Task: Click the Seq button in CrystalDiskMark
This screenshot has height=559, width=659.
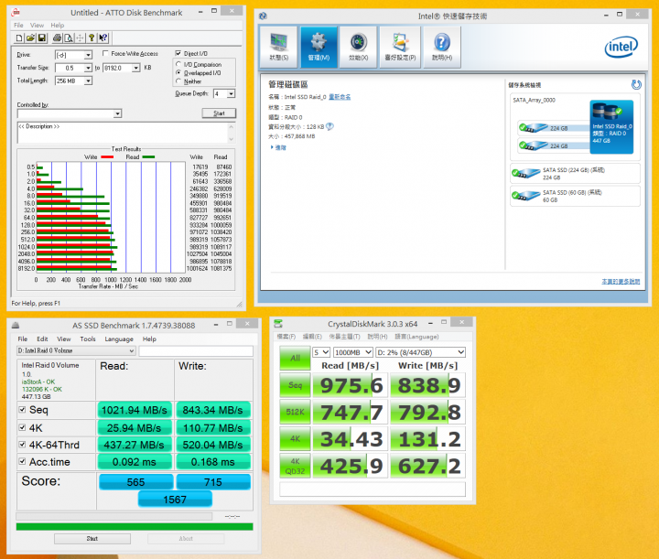Action: [x=295, y=385]
